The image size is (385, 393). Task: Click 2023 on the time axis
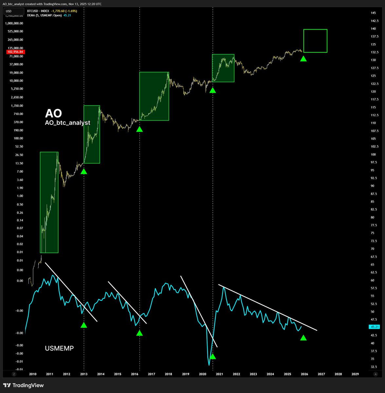pos(253,374)
